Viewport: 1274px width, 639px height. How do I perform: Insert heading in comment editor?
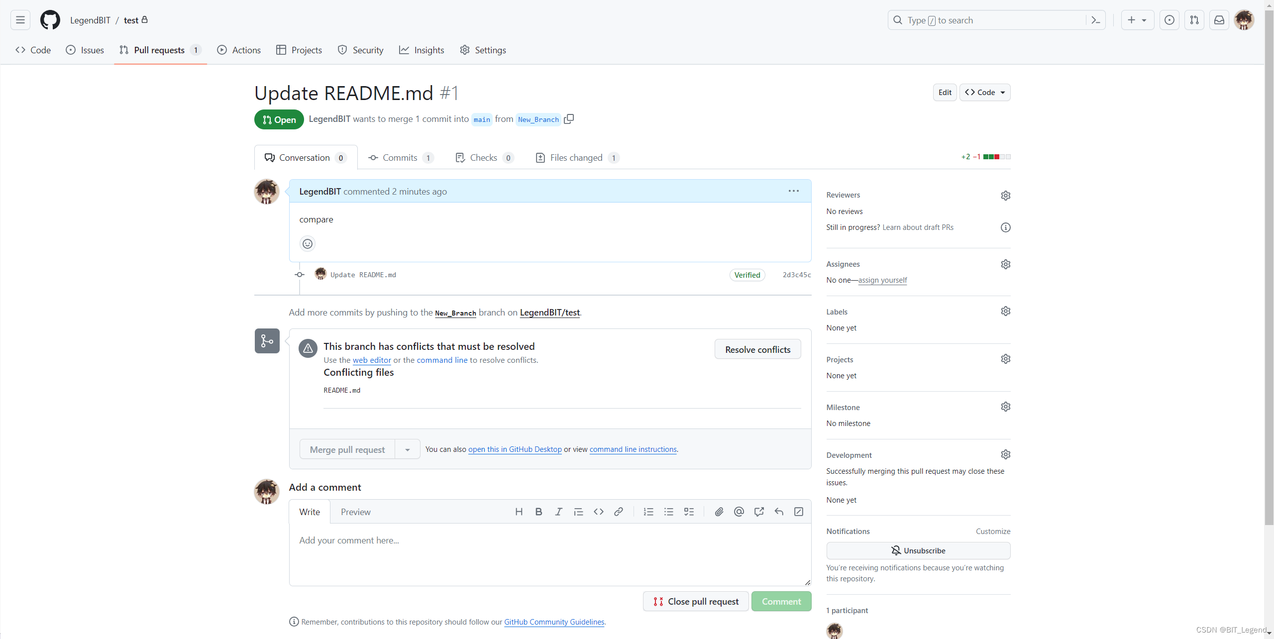(x=519, y=512)
